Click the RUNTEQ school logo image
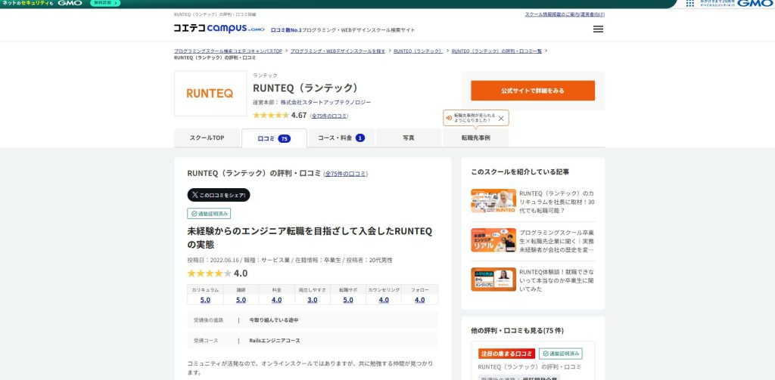 (x=210, y=93)
